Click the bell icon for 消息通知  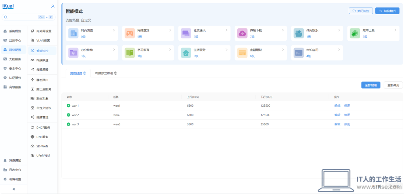(5, 160)
